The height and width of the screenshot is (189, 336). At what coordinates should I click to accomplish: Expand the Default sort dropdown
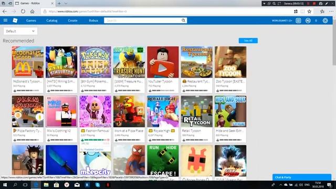pyautogui.click(x=20, y=31)
